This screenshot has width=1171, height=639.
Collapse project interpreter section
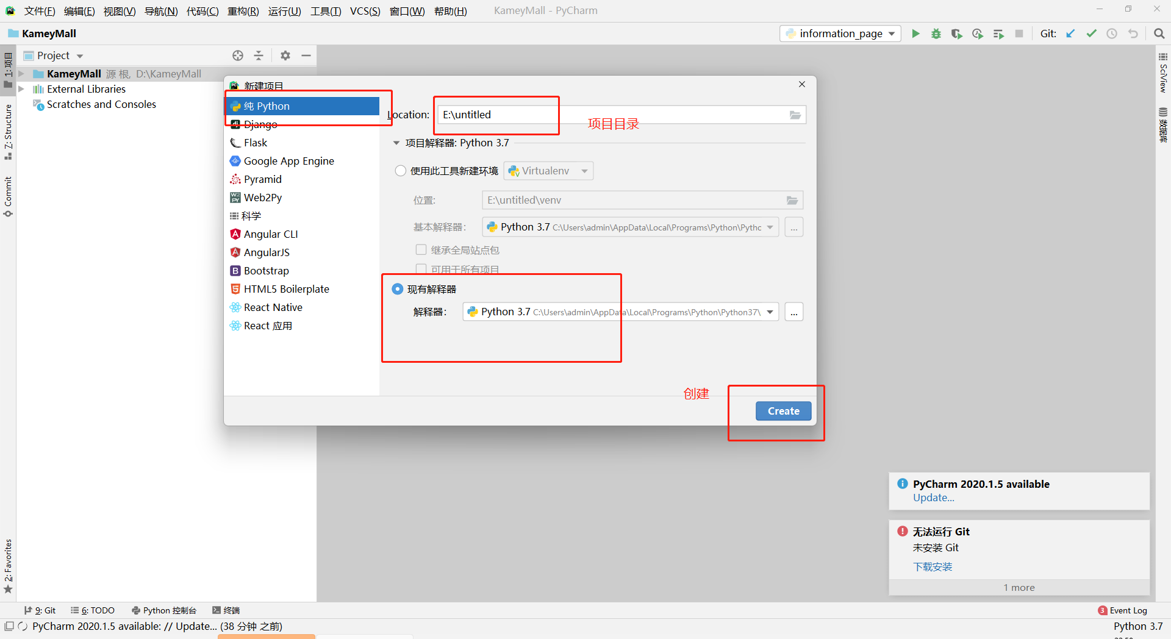[396, 143]
